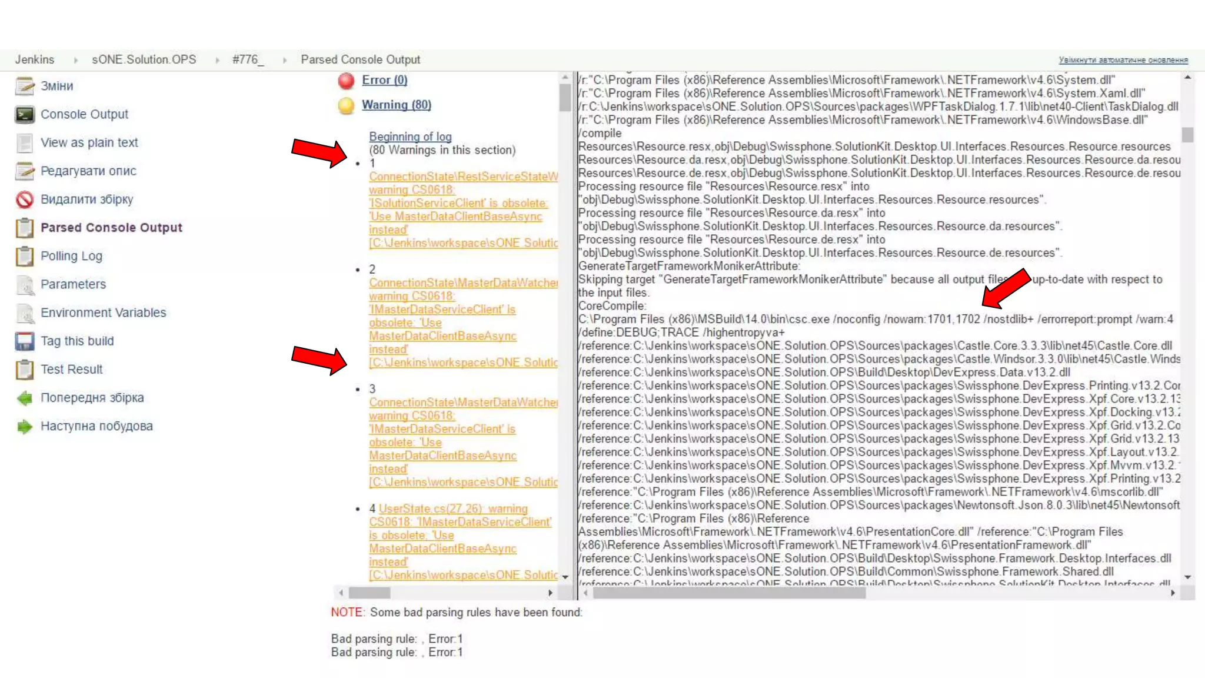Open Parameters in the sidebar menu

click(x=73, y=284)
